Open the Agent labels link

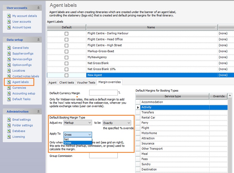[x=20, y=82]
